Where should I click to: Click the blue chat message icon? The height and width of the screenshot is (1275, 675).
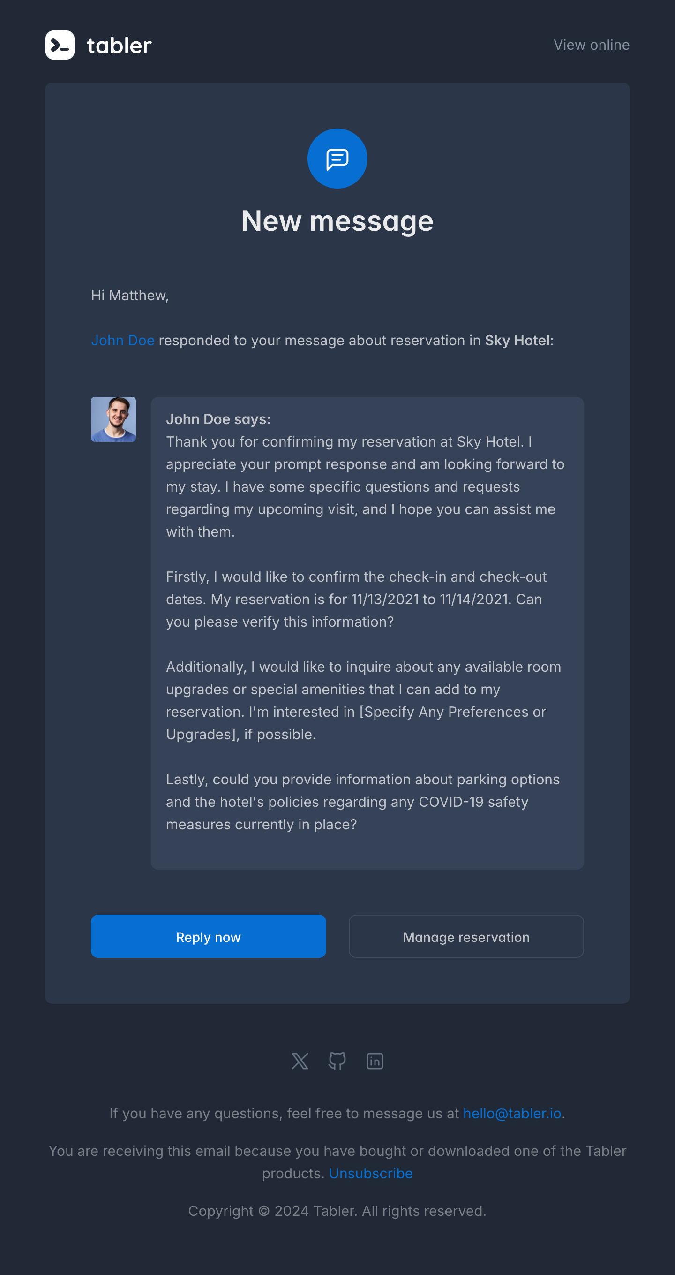(x=337, y=159)
